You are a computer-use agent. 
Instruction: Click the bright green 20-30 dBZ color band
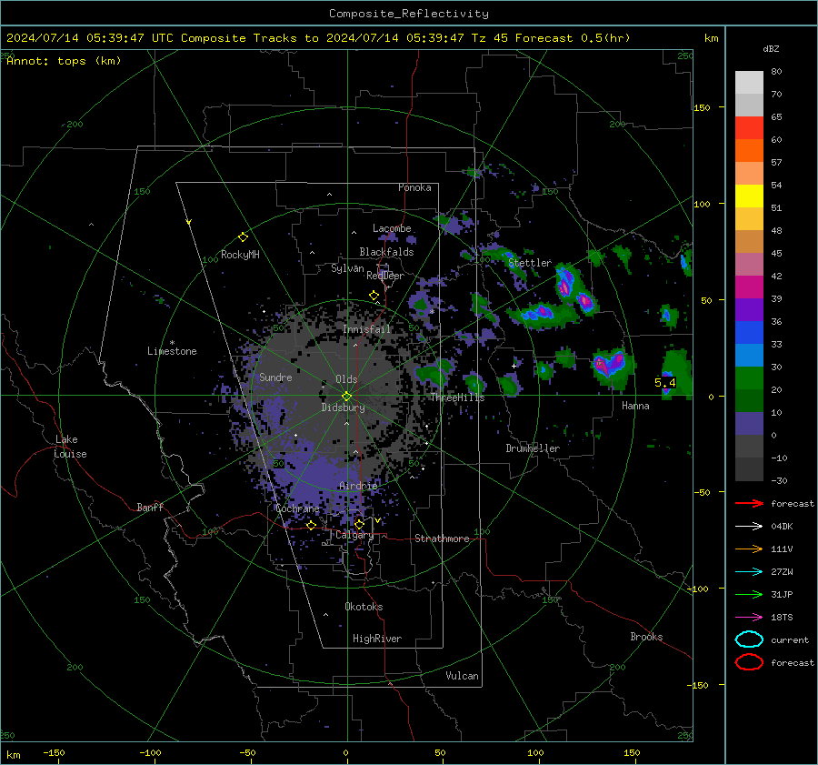click(x=749, y=378)
